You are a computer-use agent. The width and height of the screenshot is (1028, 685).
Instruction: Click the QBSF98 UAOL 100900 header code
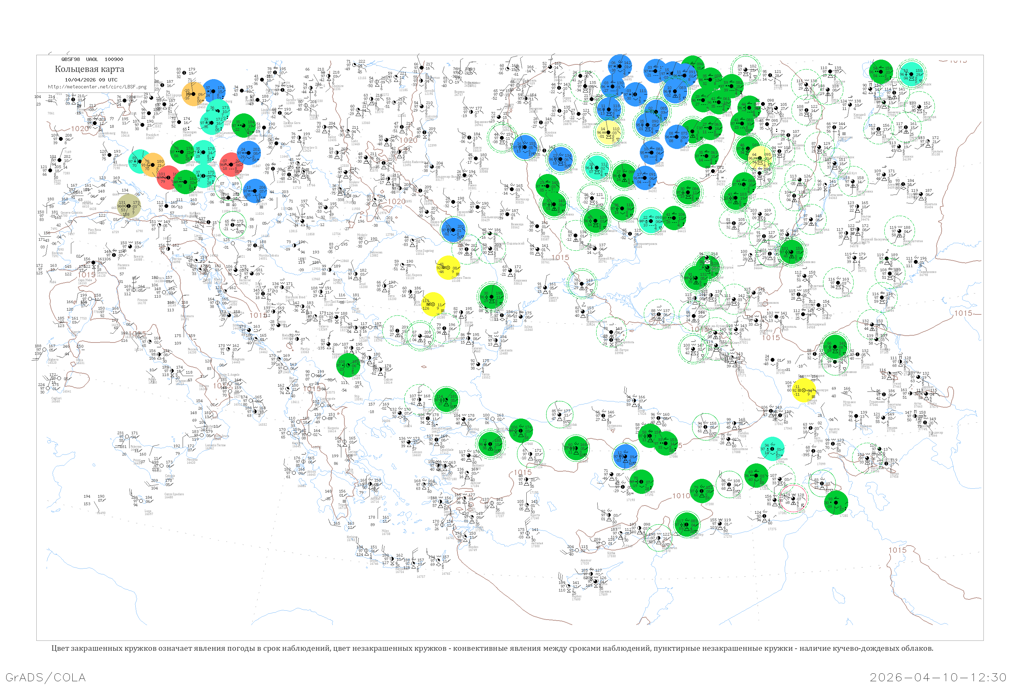(92, 59)
